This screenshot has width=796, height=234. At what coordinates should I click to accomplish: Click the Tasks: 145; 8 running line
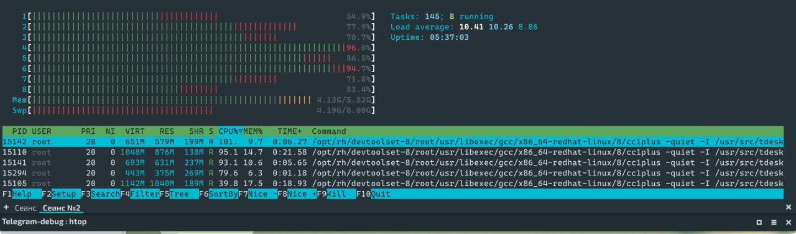pyautogui.click(x=442, y=16)
